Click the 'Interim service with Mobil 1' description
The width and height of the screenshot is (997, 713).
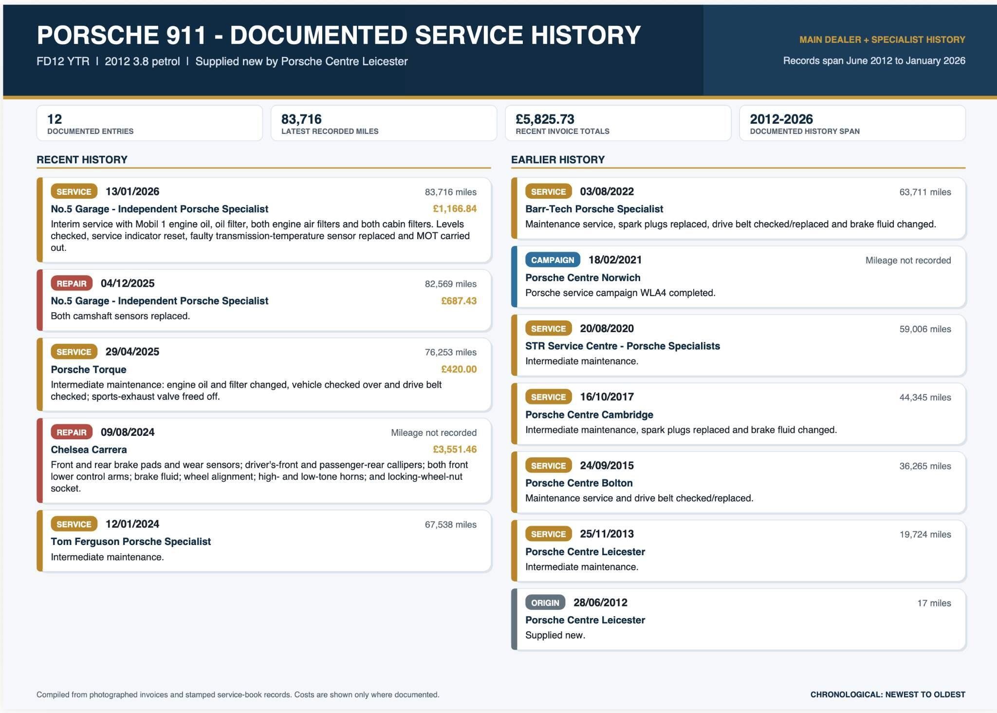[260, 236]
